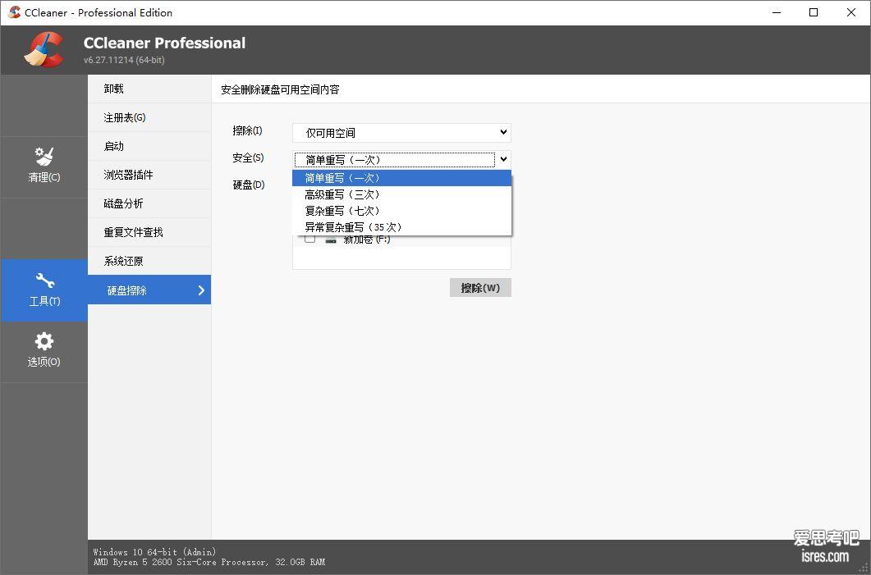Choose 简单重写（一次）highlighted option
Viewport: 871px width, 575px height.
point(401,178)
